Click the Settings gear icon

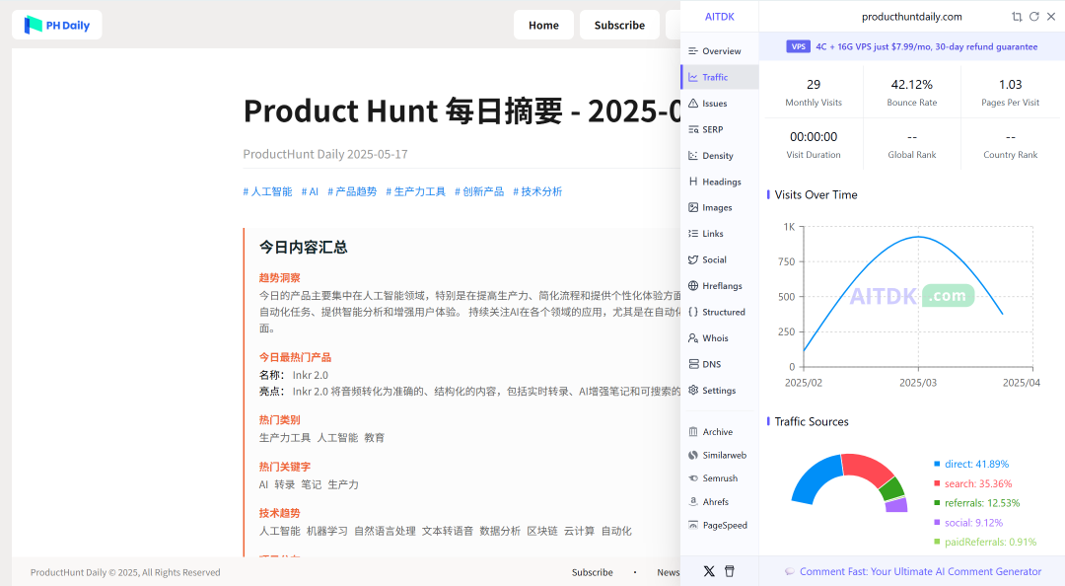tap(693, 391)
